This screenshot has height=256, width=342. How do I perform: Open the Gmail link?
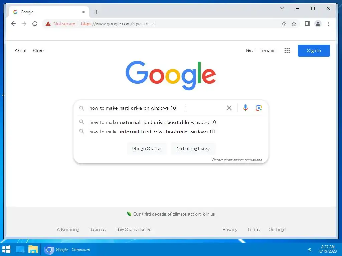[x=251, y=51]
